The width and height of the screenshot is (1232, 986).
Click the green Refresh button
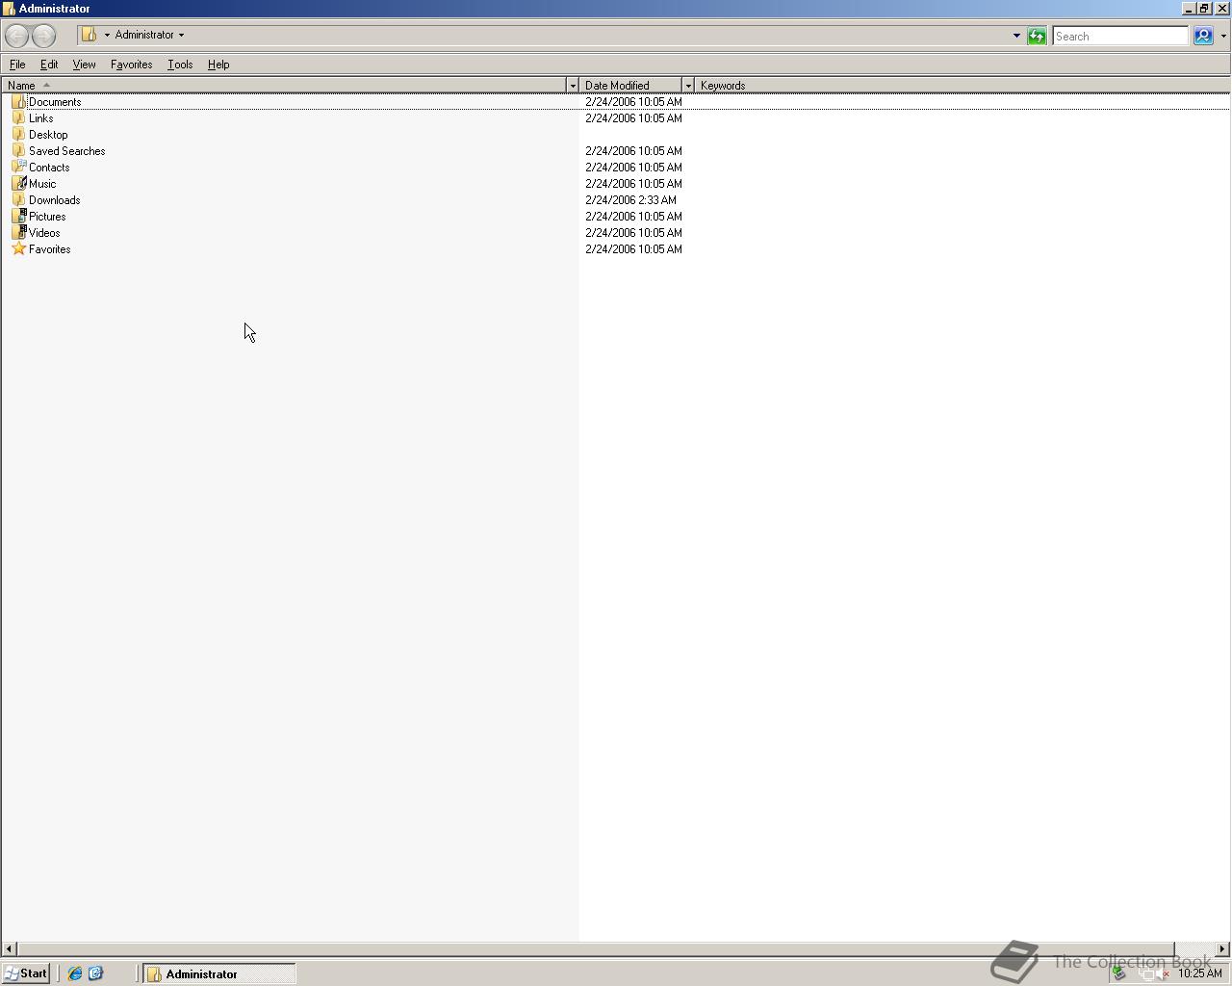(x=1037, y=36)
